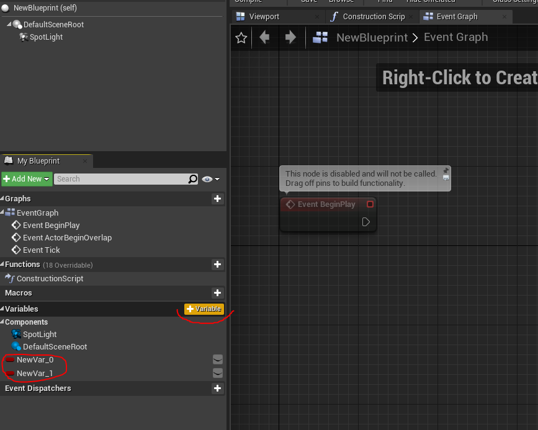Click the red boolean pill icon of NewVar_1
This screenshot has width=538, height=430.
10,373
